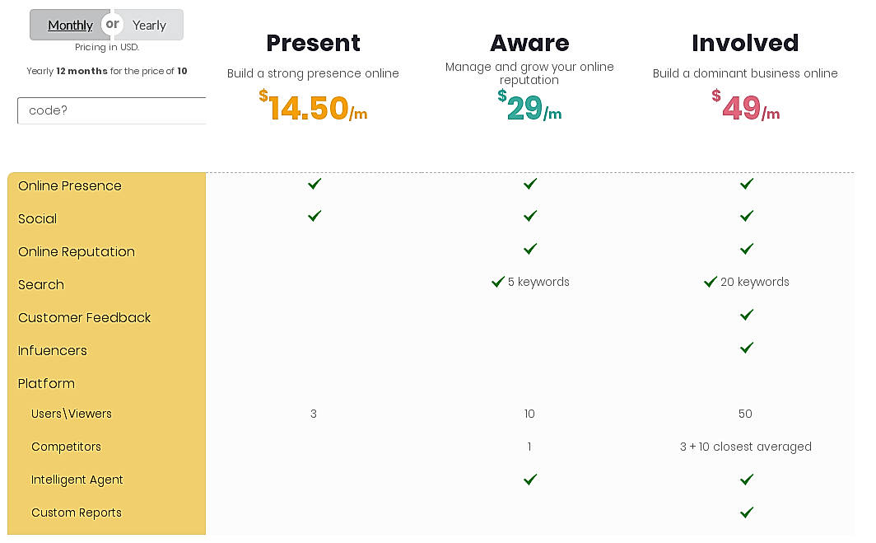Click the 'or' billing toggle knob
Viewport: 876px width, 543px height.
click(x=112, y=25)
